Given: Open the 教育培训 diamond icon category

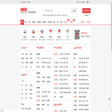Looking at the screenshot, I should pos(50,31).
